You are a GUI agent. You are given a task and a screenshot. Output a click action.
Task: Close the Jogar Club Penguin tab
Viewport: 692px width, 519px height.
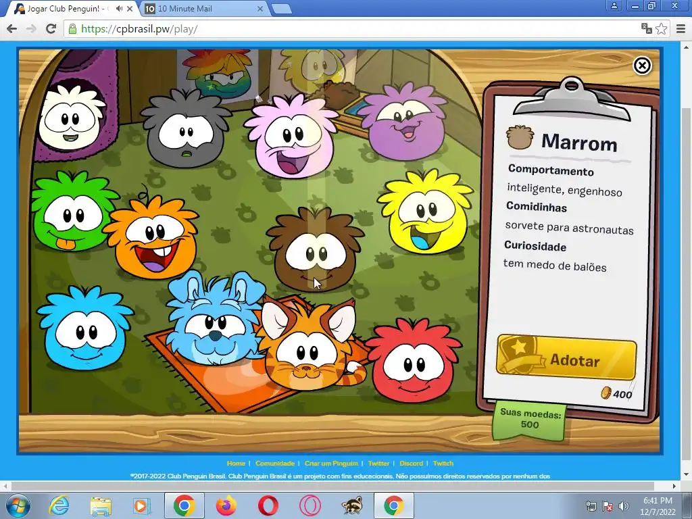point(130,8)
